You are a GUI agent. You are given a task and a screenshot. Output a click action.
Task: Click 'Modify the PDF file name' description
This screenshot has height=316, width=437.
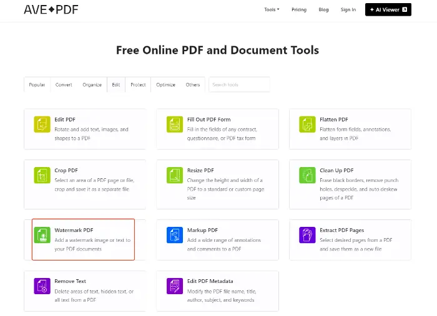click(222, 295)
